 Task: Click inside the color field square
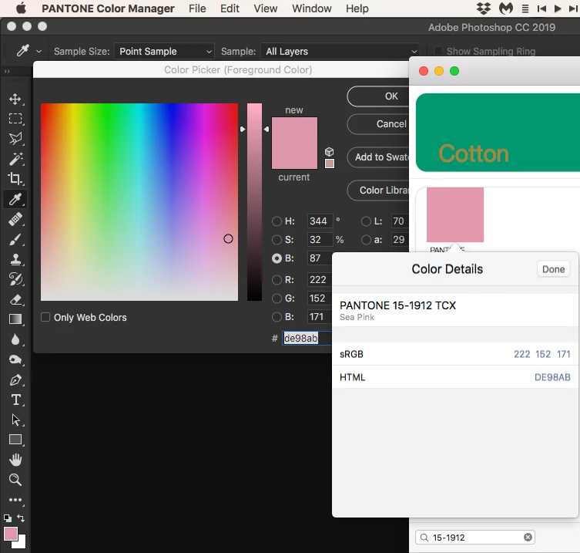[x=139, y=202]
